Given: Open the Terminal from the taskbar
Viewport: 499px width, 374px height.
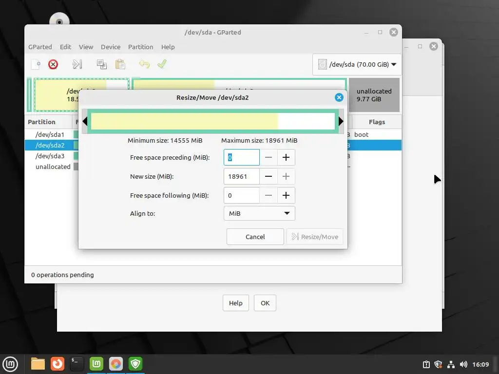Looking at the screenshot, I should tap(77, 364).
